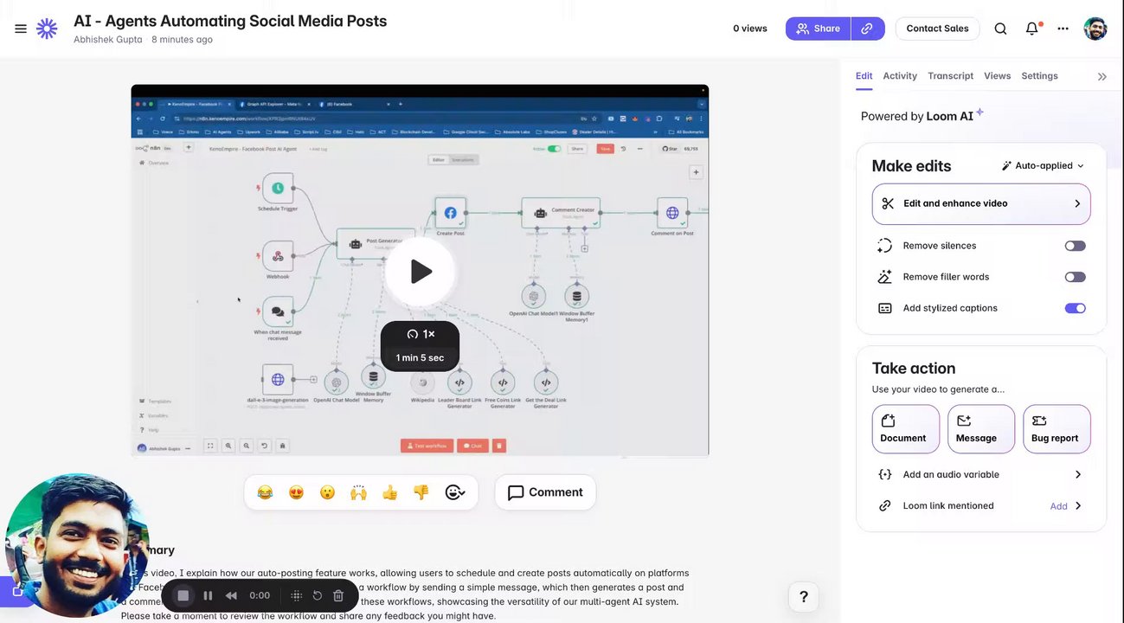
Task: Click the Share button
Action: click(x=819, y=29)
